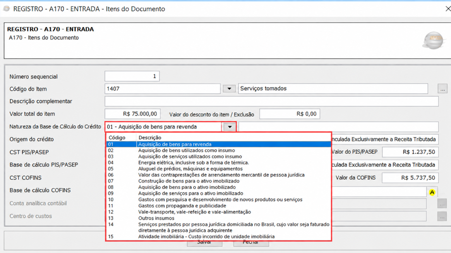Click the Valor da COFINS field
This screenshot has width=451, height=253.
point(410,178)
